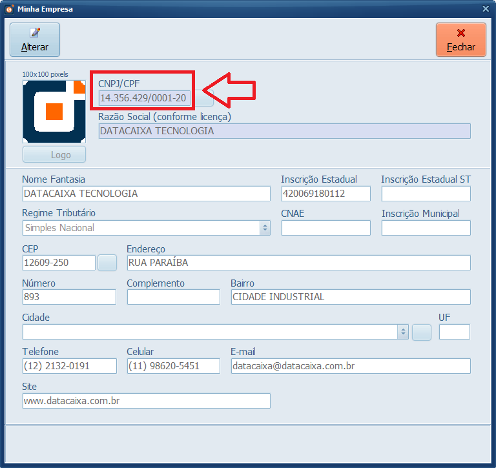
Task: Open the Regime Tributário dropdown
Action: [265, 228]
